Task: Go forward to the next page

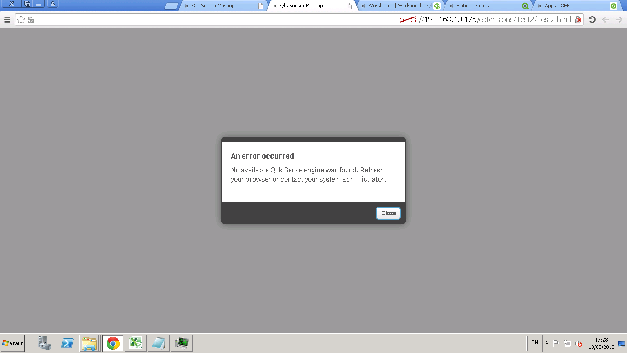Action: tap(619, 20)
